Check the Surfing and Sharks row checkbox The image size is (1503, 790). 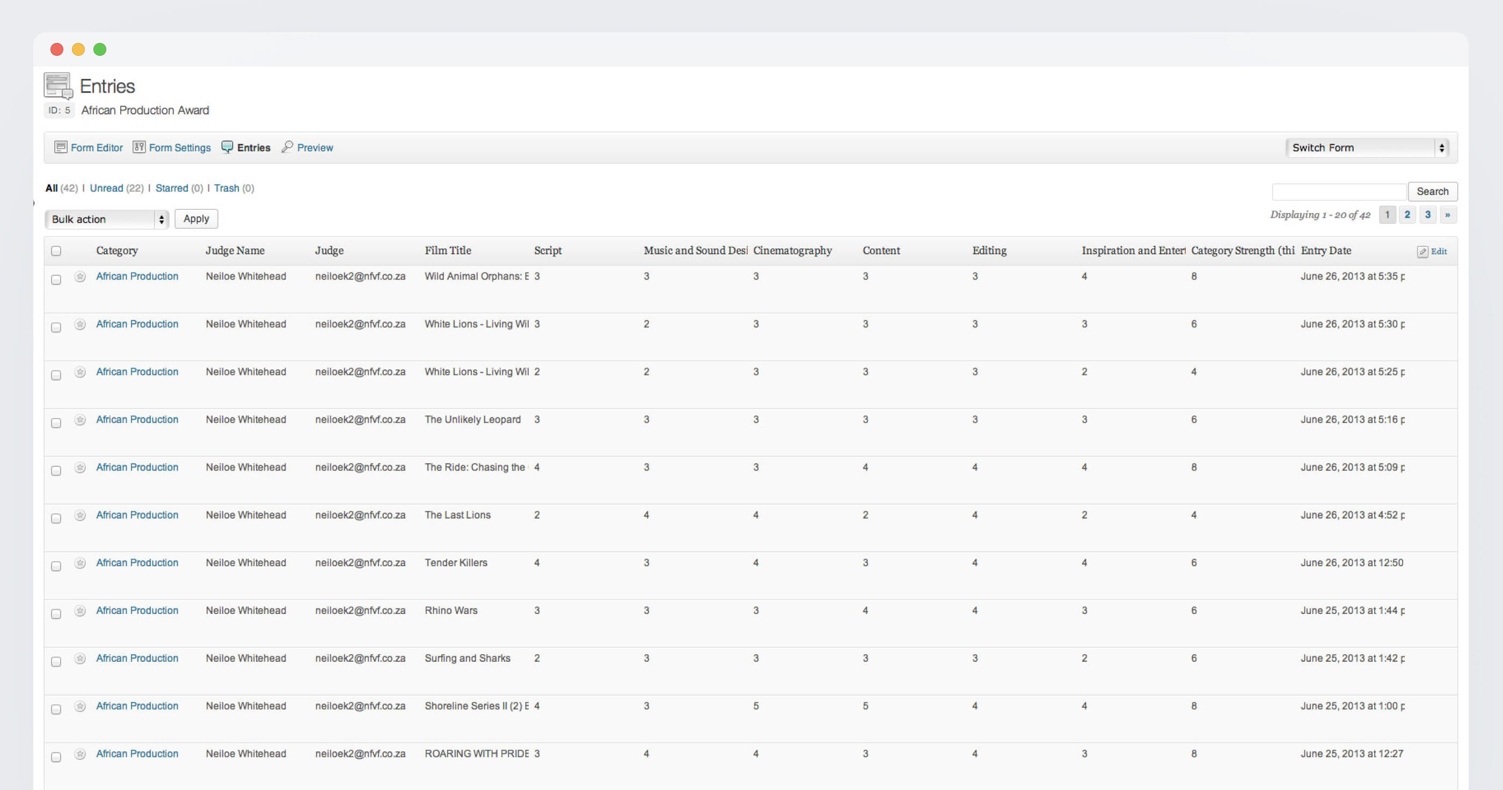pos(56,662)
